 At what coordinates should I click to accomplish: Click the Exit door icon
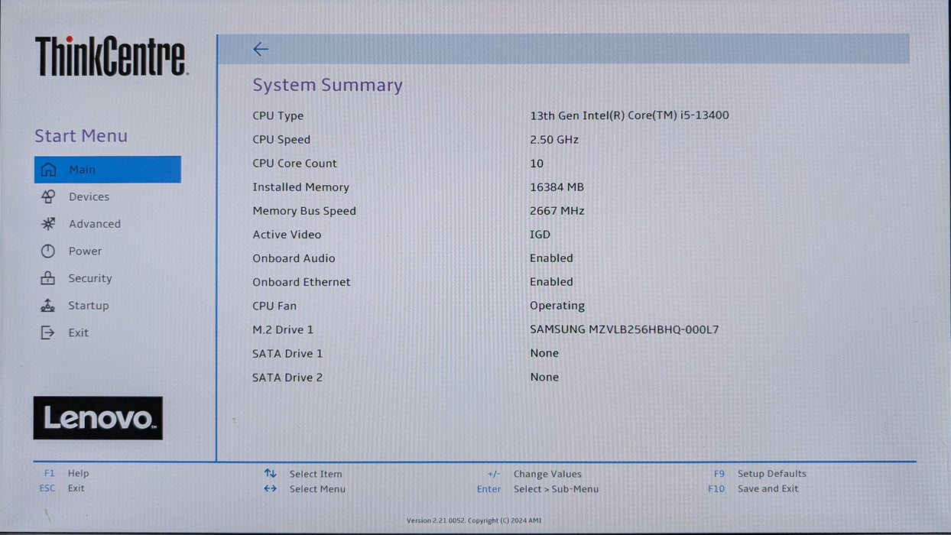48,332
